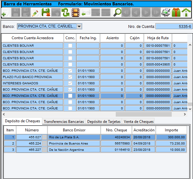Click the Importe column header
Image resolution: width=193 pixels, height=179 pixels.
171,130
